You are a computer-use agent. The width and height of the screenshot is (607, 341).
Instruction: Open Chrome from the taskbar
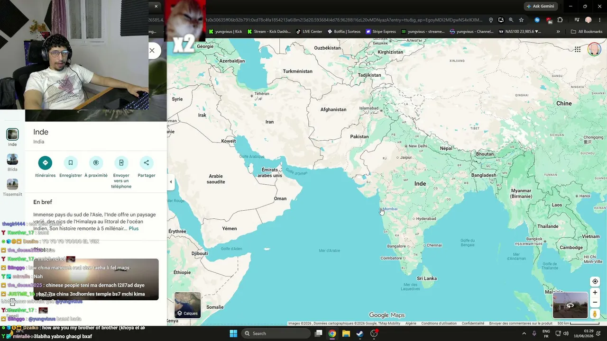(332, 333)
